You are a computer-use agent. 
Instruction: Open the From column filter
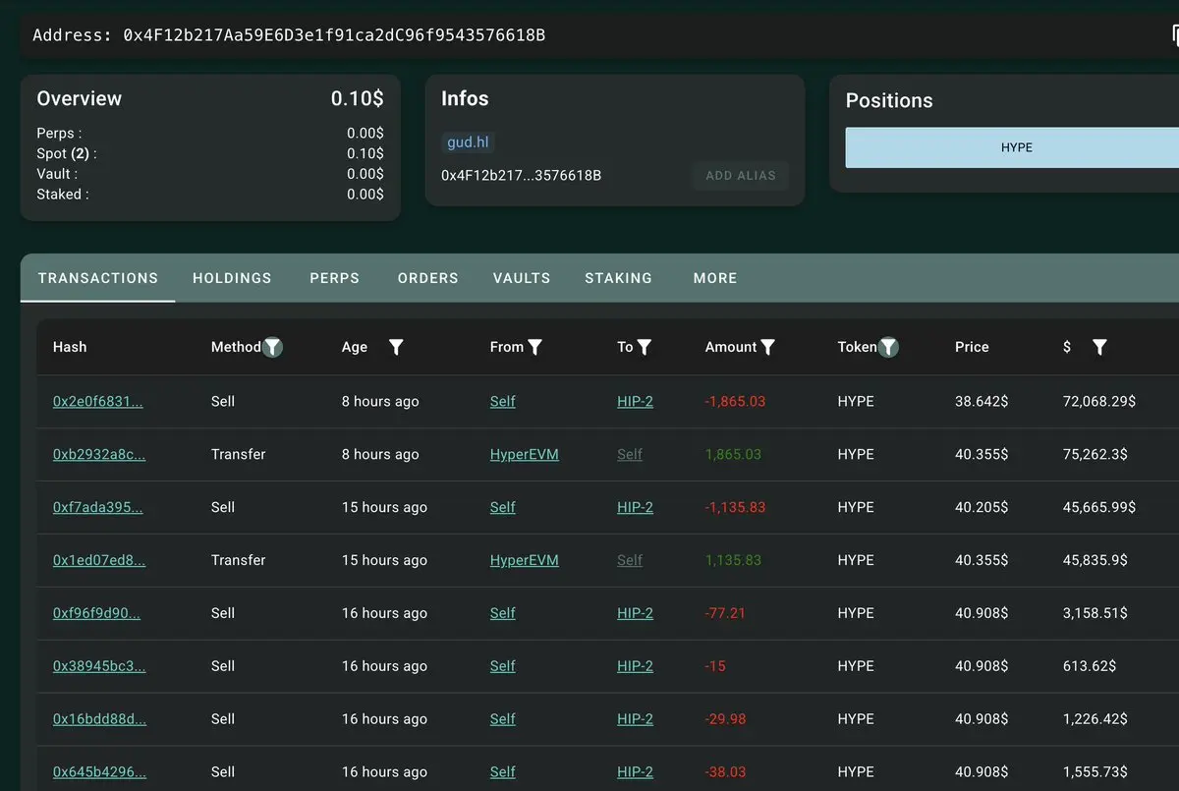point(535,347)
